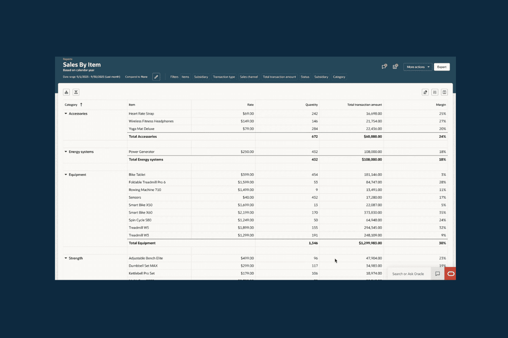Viewport: 508px width, 338px height.
Task: Click the dashboard widgets icon beside comments
Action: pyautogui.click(x=395, y=67)
